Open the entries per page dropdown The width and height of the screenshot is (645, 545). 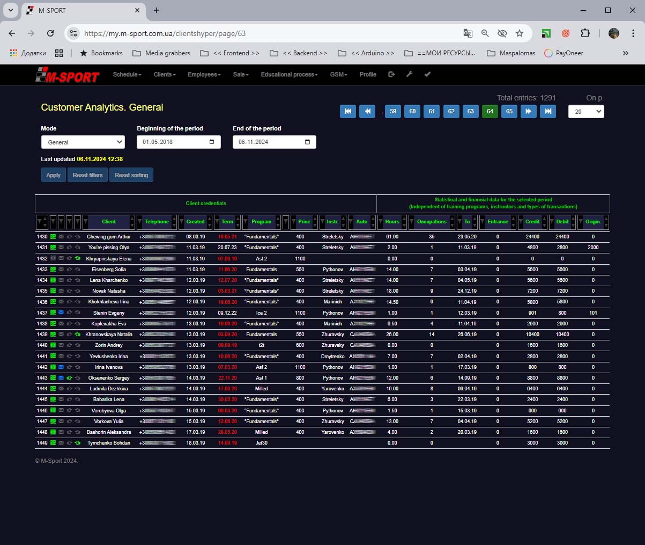point(586,112)
